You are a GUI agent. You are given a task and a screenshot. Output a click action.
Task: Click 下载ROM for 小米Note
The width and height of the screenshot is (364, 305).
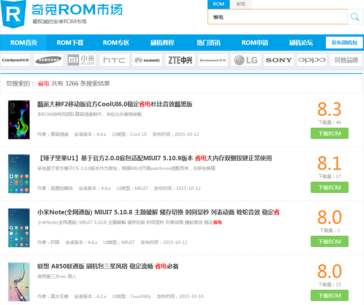click(x=329, y=241)
